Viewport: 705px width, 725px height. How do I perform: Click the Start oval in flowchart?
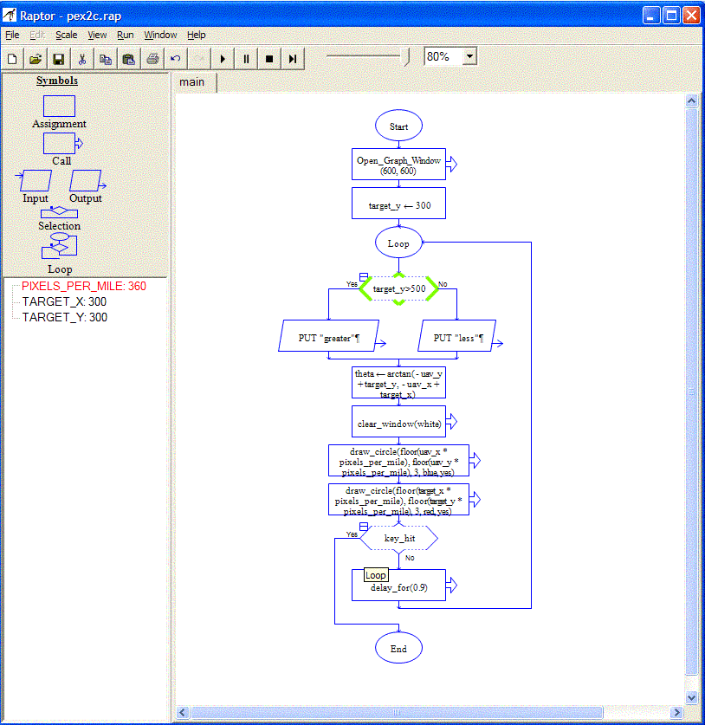pyautogui.click(x=398, y=126)
